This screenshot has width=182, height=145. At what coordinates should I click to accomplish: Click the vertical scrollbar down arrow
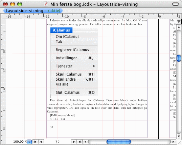(179, 136)
